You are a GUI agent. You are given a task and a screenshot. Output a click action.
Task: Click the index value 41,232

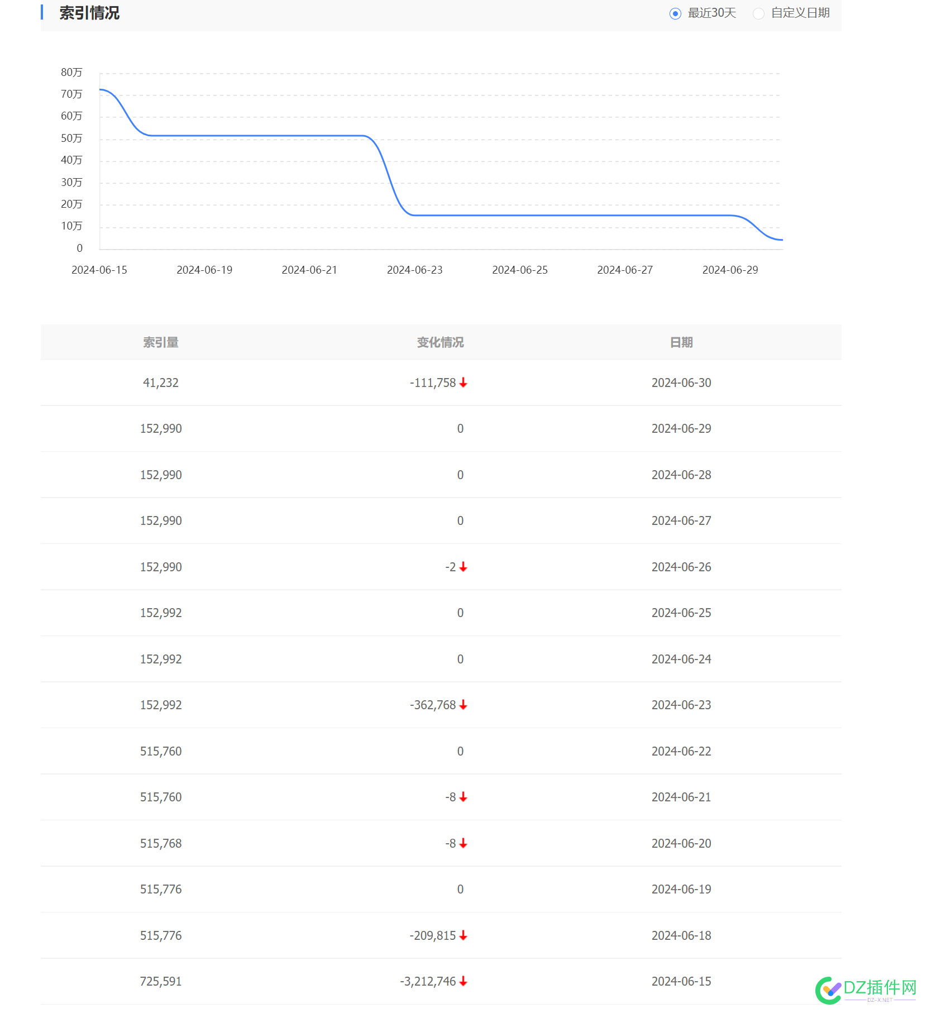[161, 383]
